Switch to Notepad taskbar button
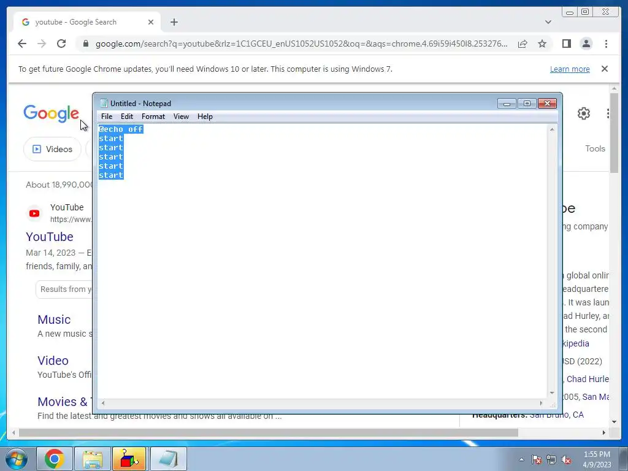628x471 pixels. pos(168,459)
